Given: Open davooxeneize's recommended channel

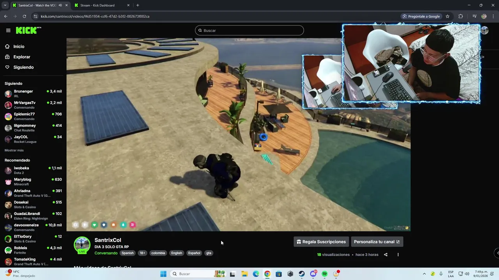Looking at the screenshot, I should 33,227.
